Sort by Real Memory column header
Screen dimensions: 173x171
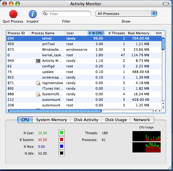click(138, 33)
